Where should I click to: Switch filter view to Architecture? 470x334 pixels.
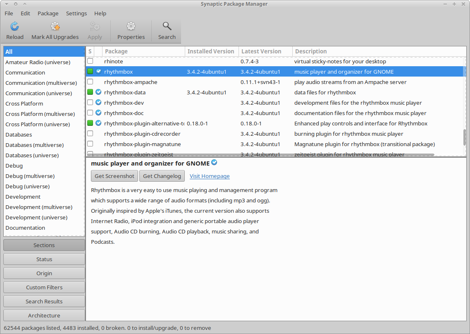[44, 315]
